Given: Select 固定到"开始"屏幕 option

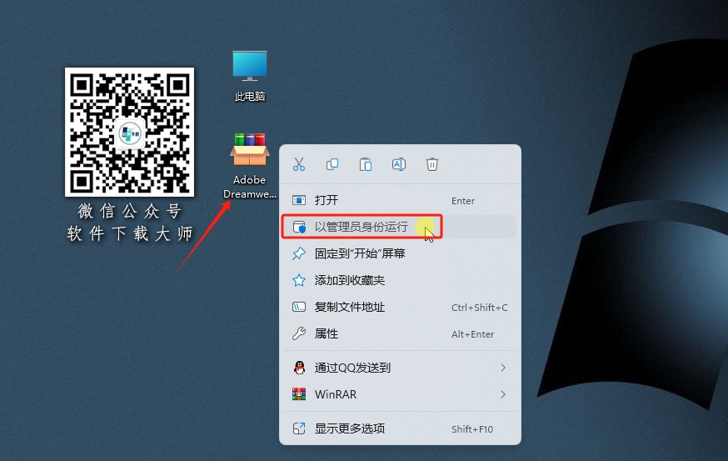Looking at the screenshot, I should pos(400,253).
